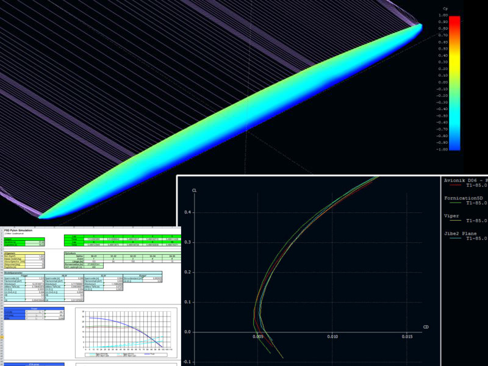Image resolution: width=488 pixels, height=366 pixels.
Task: Click the Cp rainbow color scale bar
Action: tap(454, 83)
